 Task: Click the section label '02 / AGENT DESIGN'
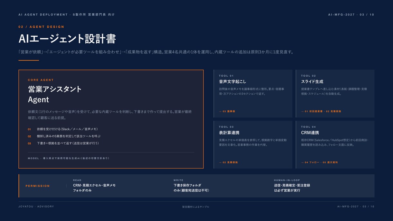pos(41,27)
